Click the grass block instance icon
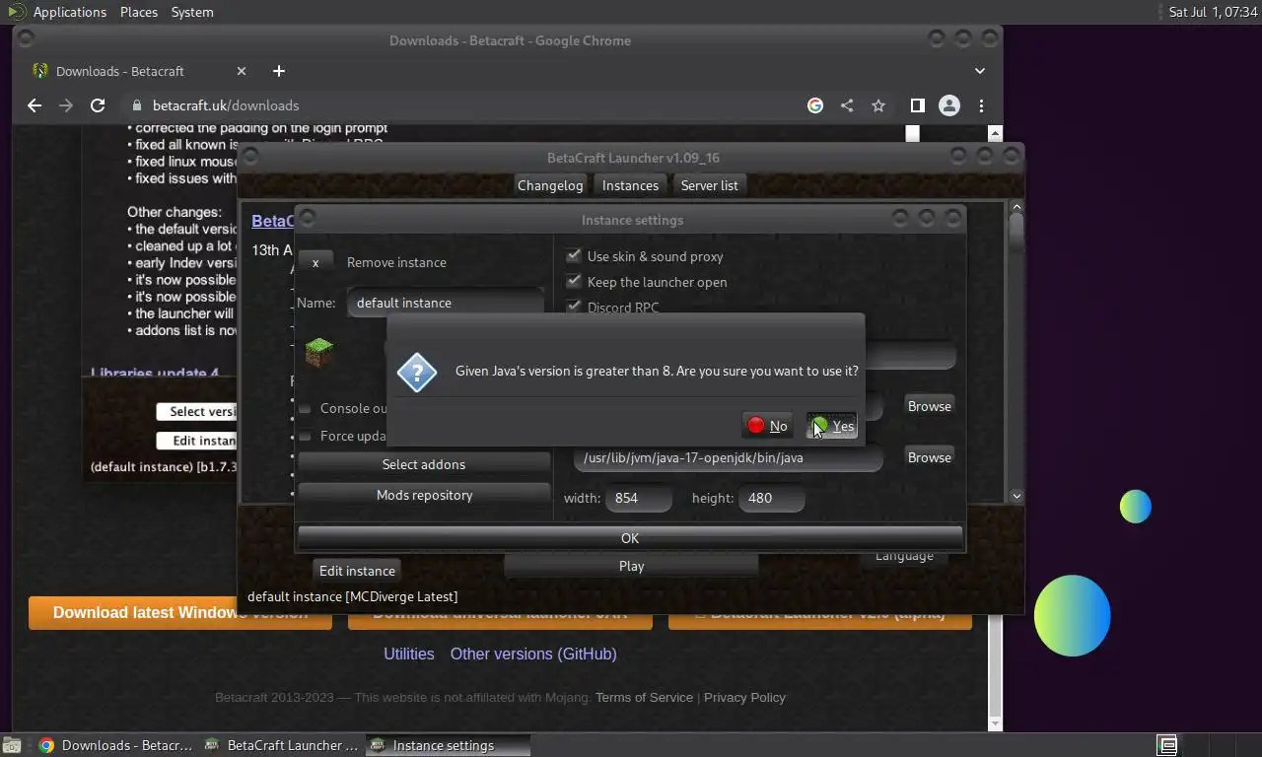1262x757 pixels. (318, 352)
